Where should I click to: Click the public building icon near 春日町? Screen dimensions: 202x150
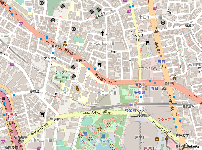[164, 88]
